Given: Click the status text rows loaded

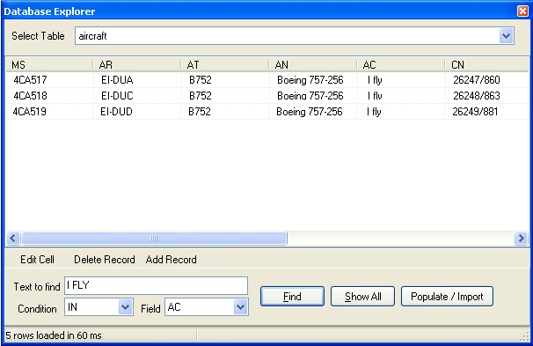Looking at the screenshot, I should [x=54, y=335].
